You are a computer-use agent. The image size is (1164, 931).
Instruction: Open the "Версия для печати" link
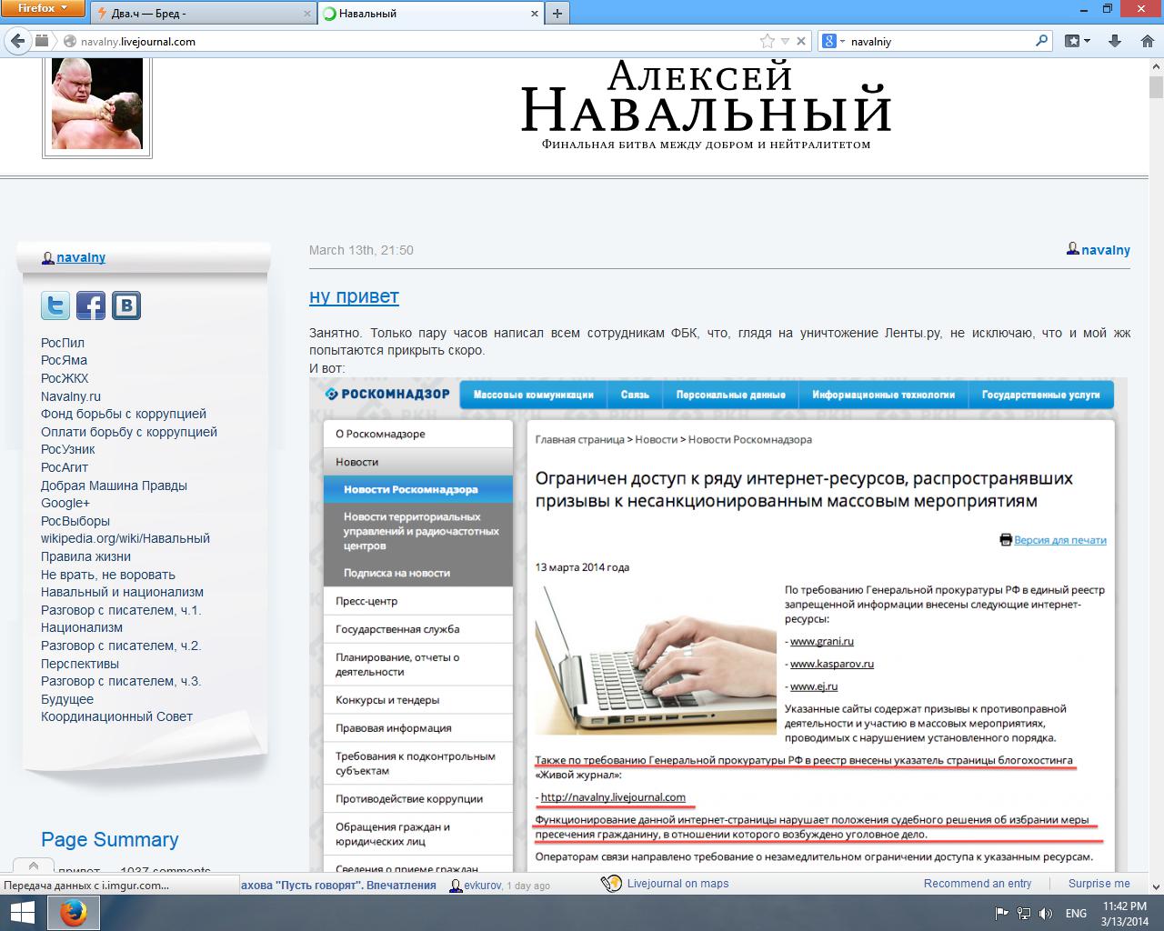click(x=1060, y=540)
